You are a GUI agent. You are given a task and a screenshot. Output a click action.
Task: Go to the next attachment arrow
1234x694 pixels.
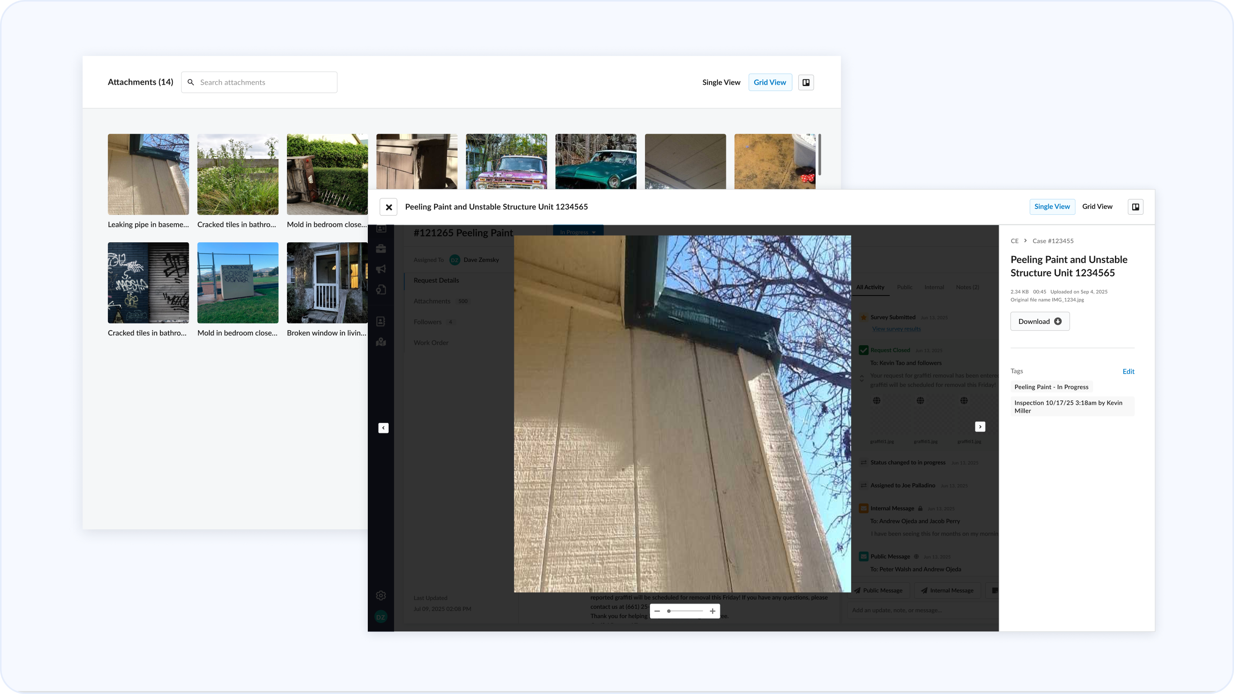point(980,426)
